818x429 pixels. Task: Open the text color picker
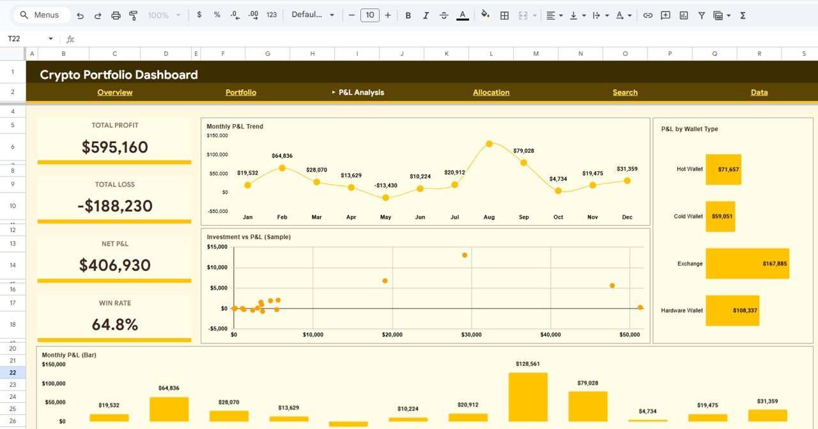462,14
